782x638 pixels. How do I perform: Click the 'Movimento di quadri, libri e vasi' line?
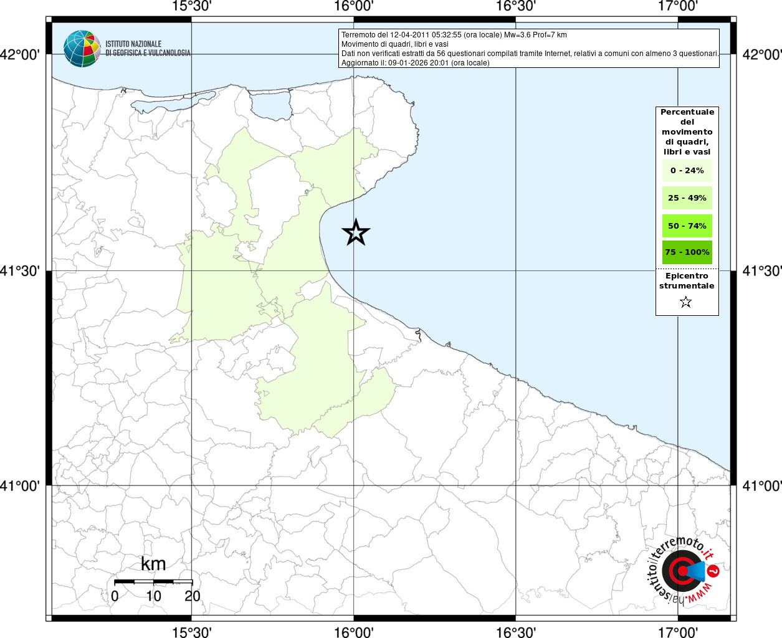pyautogui.click(x=394, y=44)
